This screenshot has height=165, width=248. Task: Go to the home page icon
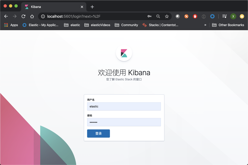pos(32,16)
